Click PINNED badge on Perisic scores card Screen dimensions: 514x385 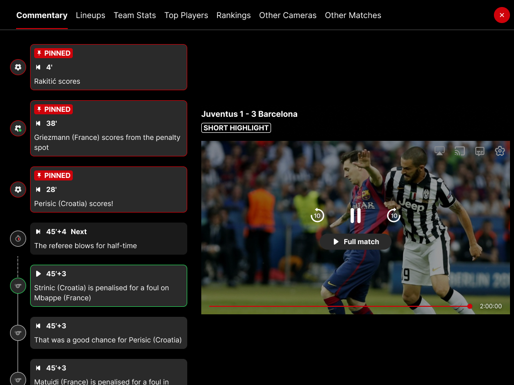pos(53,175)
